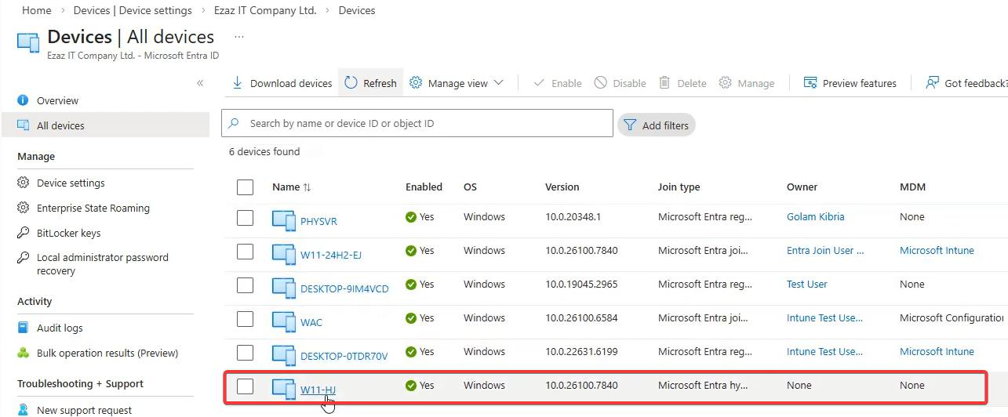
Task: Open owner Test User link
Action: coord(807,284)
